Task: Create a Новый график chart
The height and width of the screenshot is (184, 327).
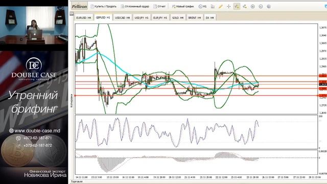Action: (x=183, y=7)
